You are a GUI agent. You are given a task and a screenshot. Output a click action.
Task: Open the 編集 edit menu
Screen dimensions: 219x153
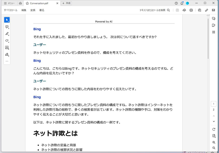click(x=24, y=10)
